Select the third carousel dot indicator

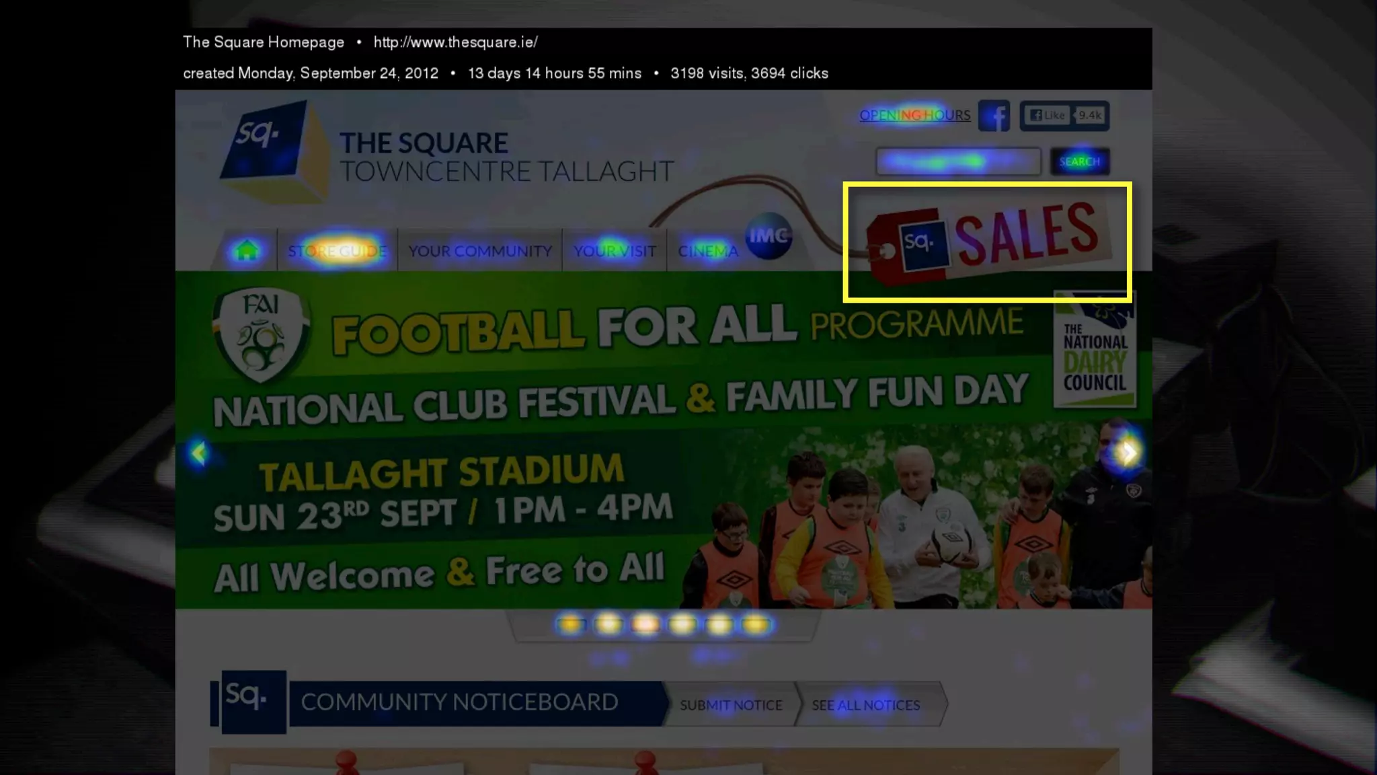coord(645,625)
